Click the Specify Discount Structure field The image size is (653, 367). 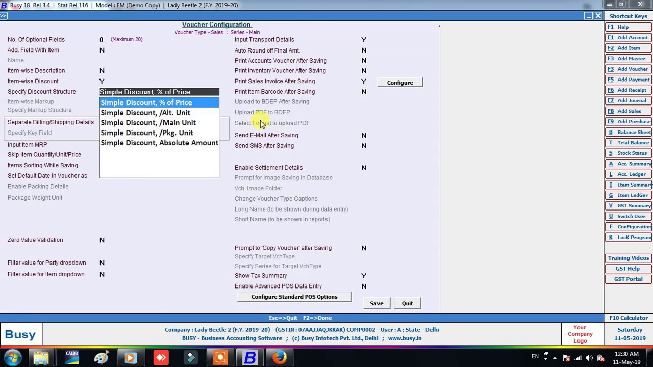[159, 92]
